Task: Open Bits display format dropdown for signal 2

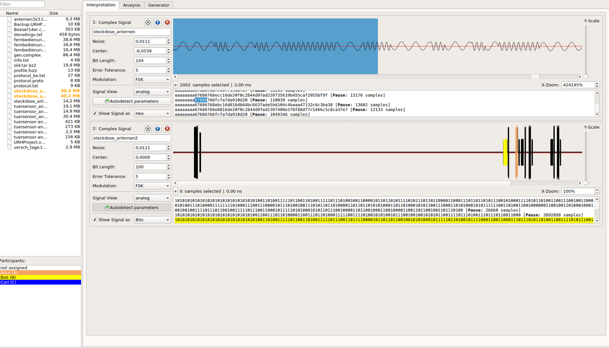Action: [x=152, y=220]
